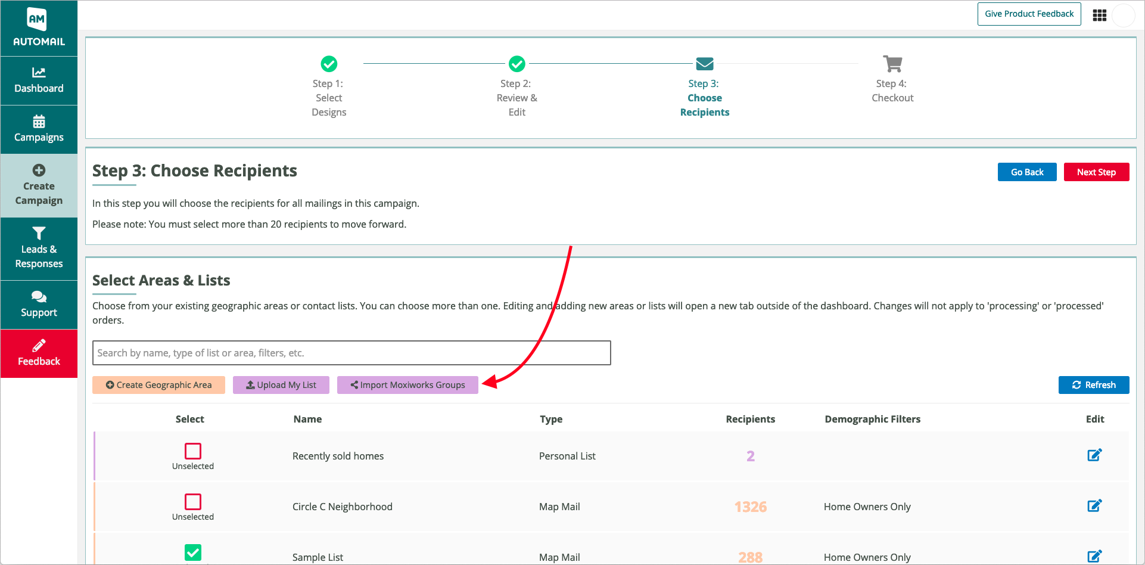Open the Dashboard sidebar item
The width and height of the screenshot is (1145, 565).
(39, 81)
